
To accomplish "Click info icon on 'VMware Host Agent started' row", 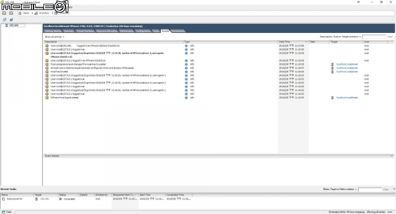I will pyautogui.click(x=186, y=98).
